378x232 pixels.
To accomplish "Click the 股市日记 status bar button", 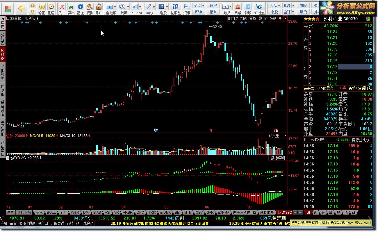I will tap(44, 223).
